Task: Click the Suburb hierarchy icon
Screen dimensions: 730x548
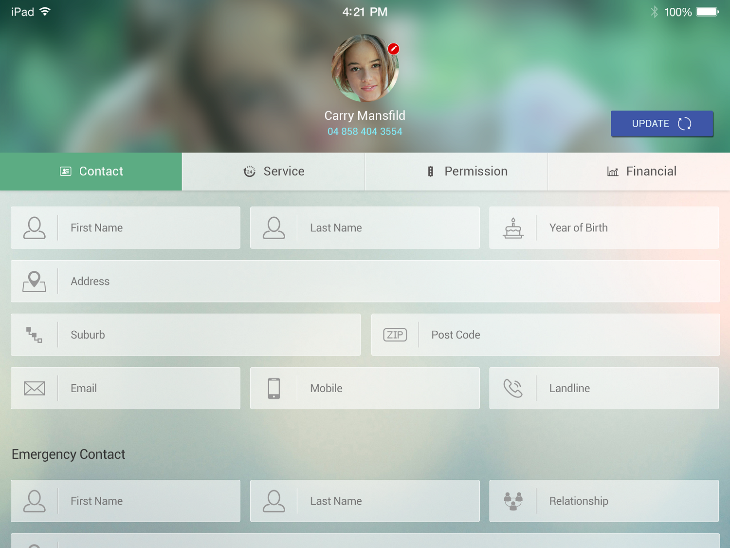Action: 35,335
